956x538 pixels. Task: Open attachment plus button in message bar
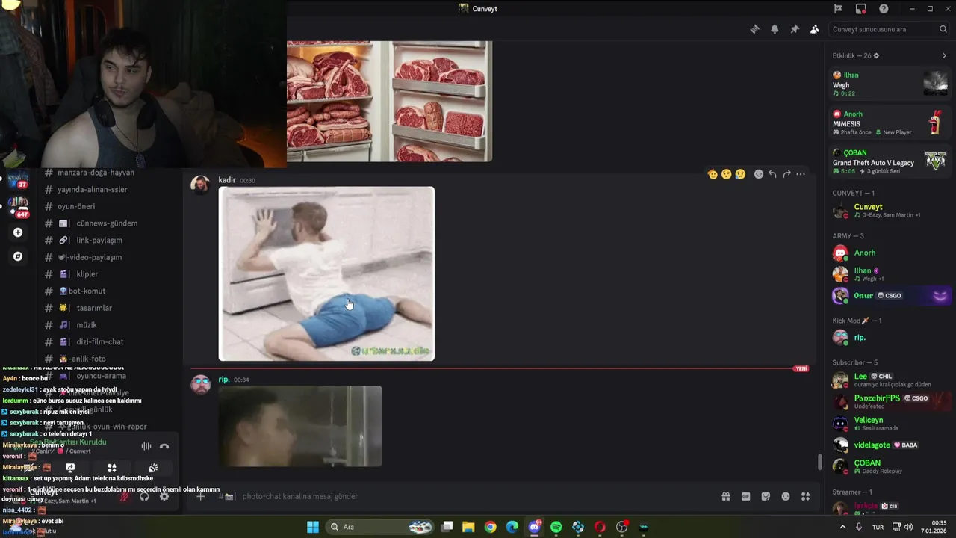[200, 496]
